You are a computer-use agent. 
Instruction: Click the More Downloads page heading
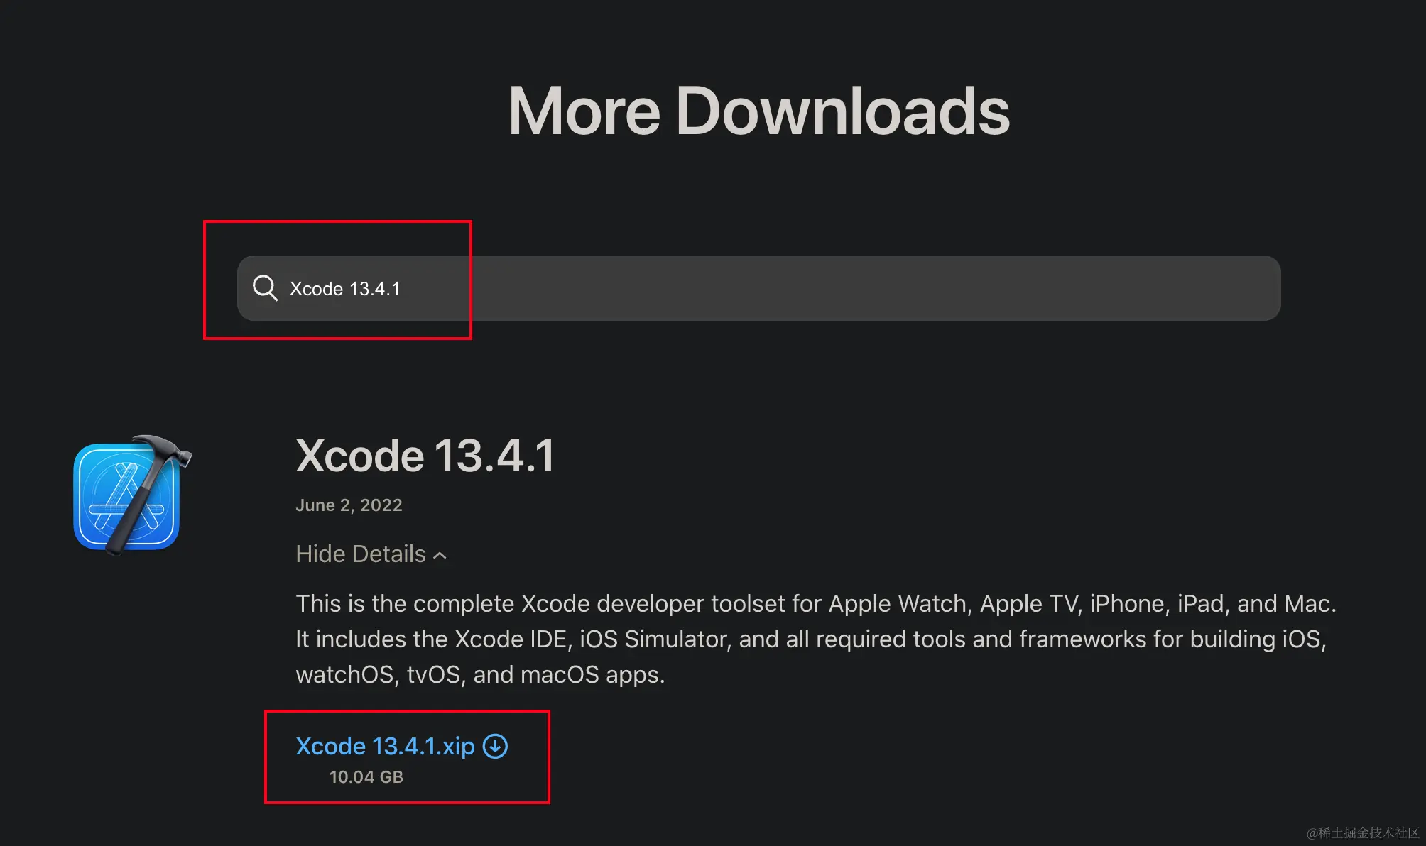pos(758,111)
